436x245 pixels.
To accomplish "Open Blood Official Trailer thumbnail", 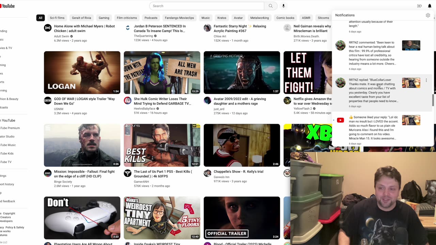I will coord(242,218).
